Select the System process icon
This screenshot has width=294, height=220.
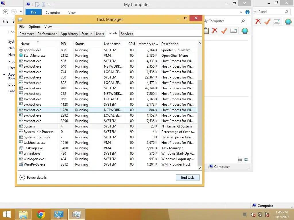(x=21, y=126)
